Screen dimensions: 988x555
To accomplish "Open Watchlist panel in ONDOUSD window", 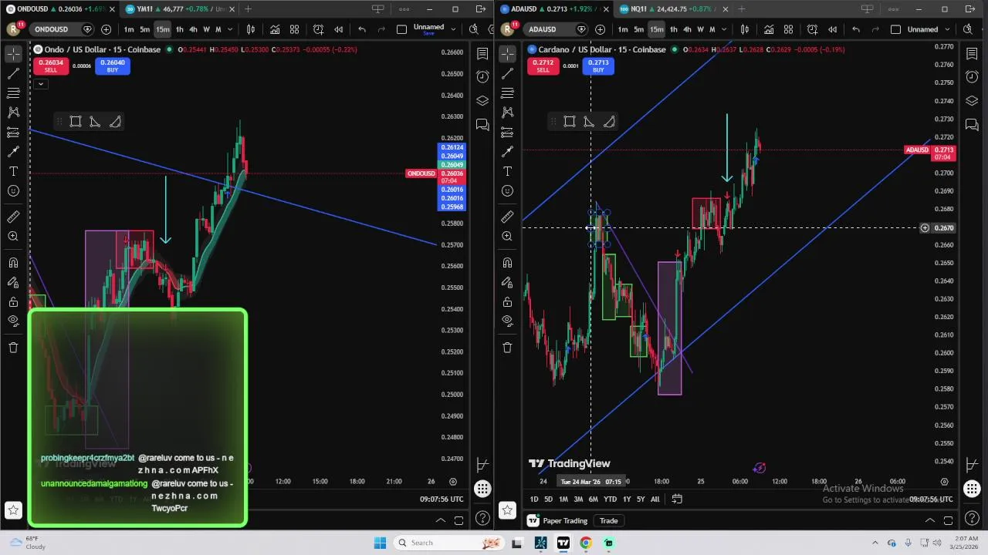I will [482, 54].
